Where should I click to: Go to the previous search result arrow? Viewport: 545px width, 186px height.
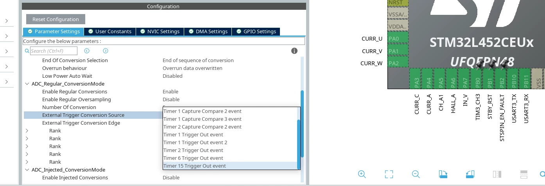[87, 51]
